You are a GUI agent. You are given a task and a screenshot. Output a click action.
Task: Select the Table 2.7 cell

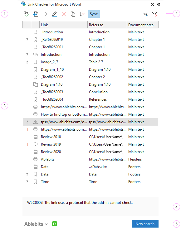(x=96, y=62)
